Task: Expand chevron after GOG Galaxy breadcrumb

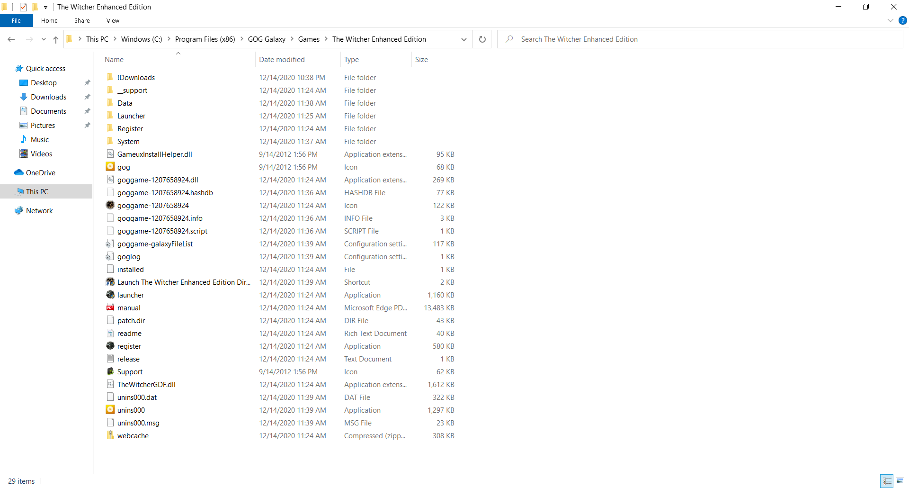Action: coord(292,39)
